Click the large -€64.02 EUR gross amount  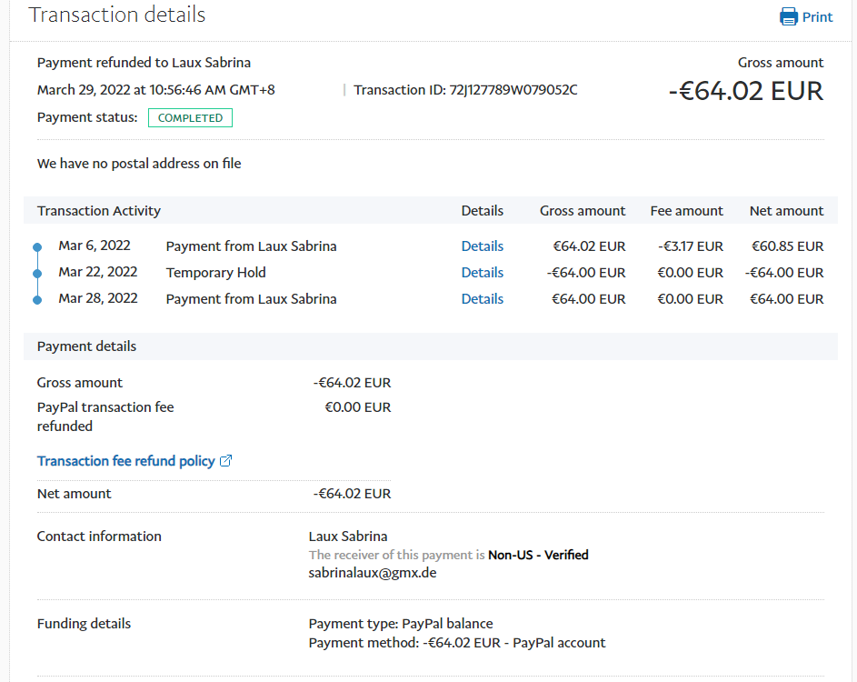tap(745, 92)
